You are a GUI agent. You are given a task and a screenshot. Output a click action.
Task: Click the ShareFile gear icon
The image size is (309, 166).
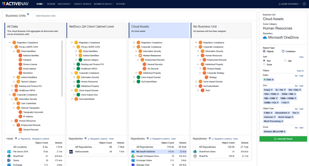195,156
